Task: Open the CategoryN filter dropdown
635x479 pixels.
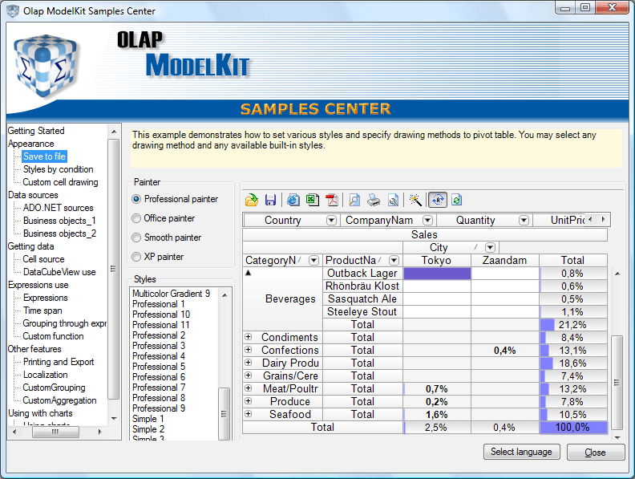Action: (313, 260)
